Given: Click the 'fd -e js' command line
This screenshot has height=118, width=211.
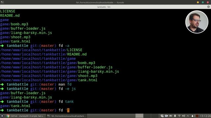Looking at the screenshot, I should pyautogui.click(x=38, y=88).
